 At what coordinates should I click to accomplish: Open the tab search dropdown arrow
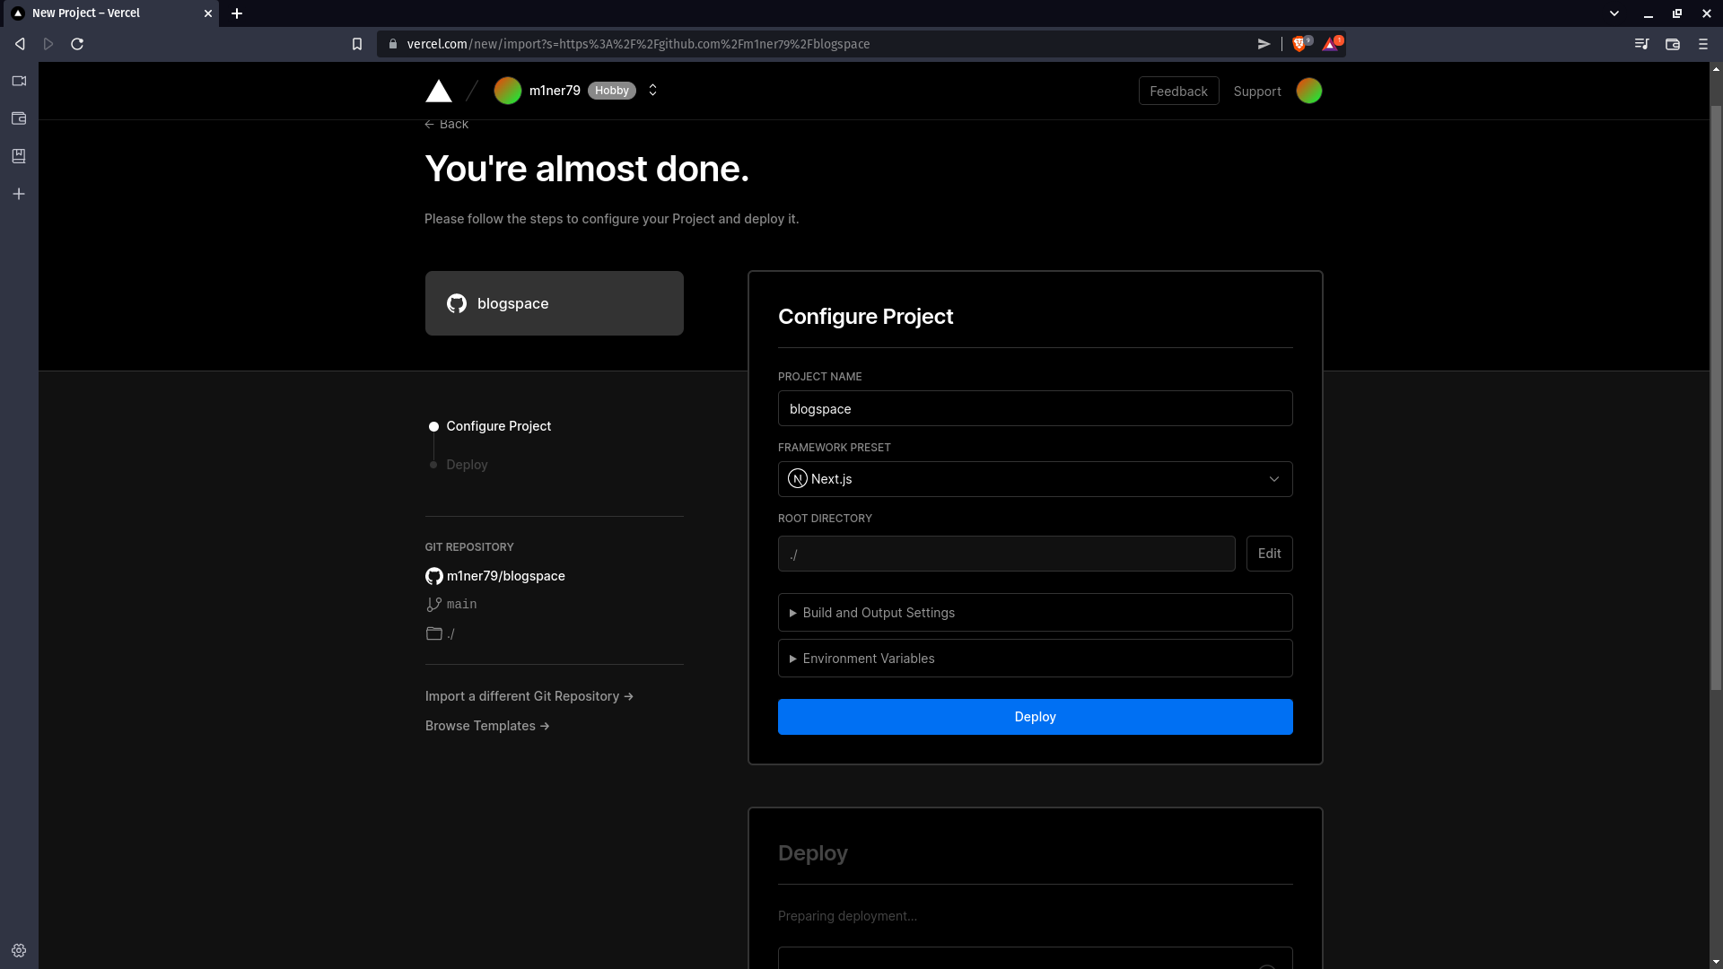tap(1614, 13)
